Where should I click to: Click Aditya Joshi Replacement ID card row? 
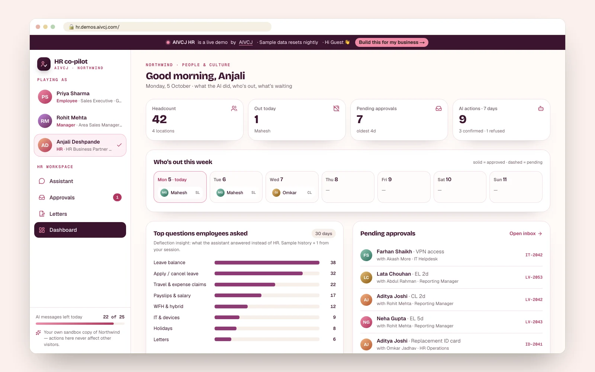click(451, 344)
